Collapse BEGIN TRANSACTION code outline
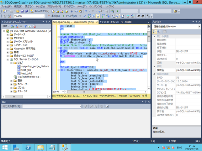This screenshot has width=202, height=151. [x=58, y=37]
